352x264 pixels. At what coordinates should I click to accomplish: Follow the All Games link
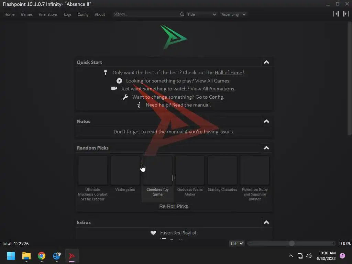click(x=218, y=81)
